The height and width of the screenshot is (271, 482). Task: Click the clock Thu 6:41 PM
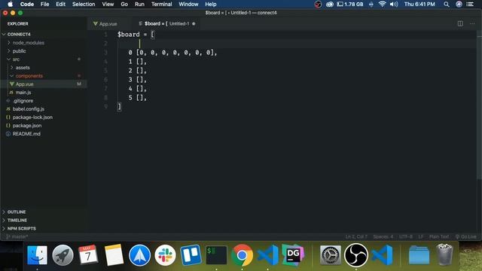[419, 5]
